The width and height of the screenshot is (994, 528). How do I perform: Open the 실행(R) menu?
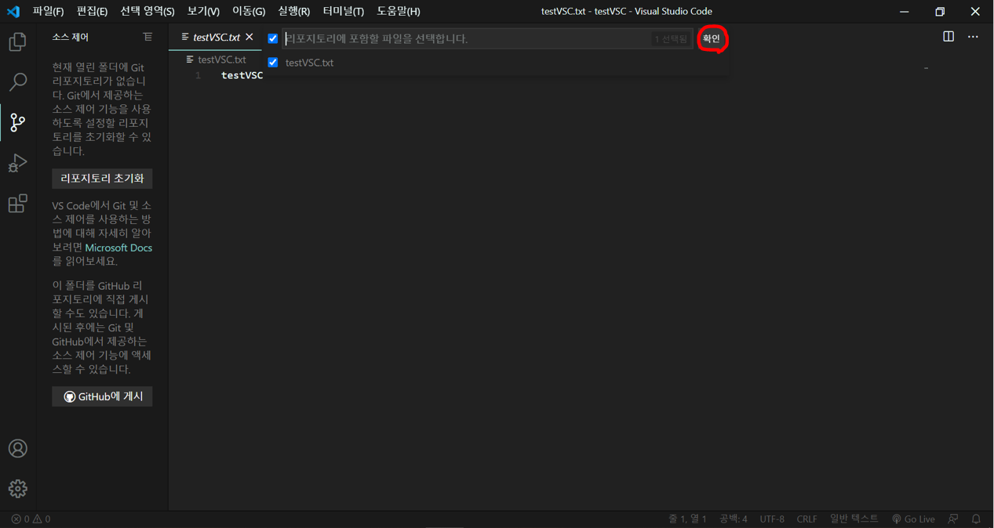(x=294, y=11)
